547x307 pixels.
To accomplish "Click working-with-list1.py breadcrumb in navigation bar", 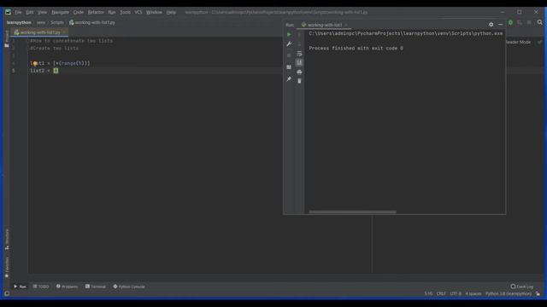I will pyautogui.click(x=92, y=22).
